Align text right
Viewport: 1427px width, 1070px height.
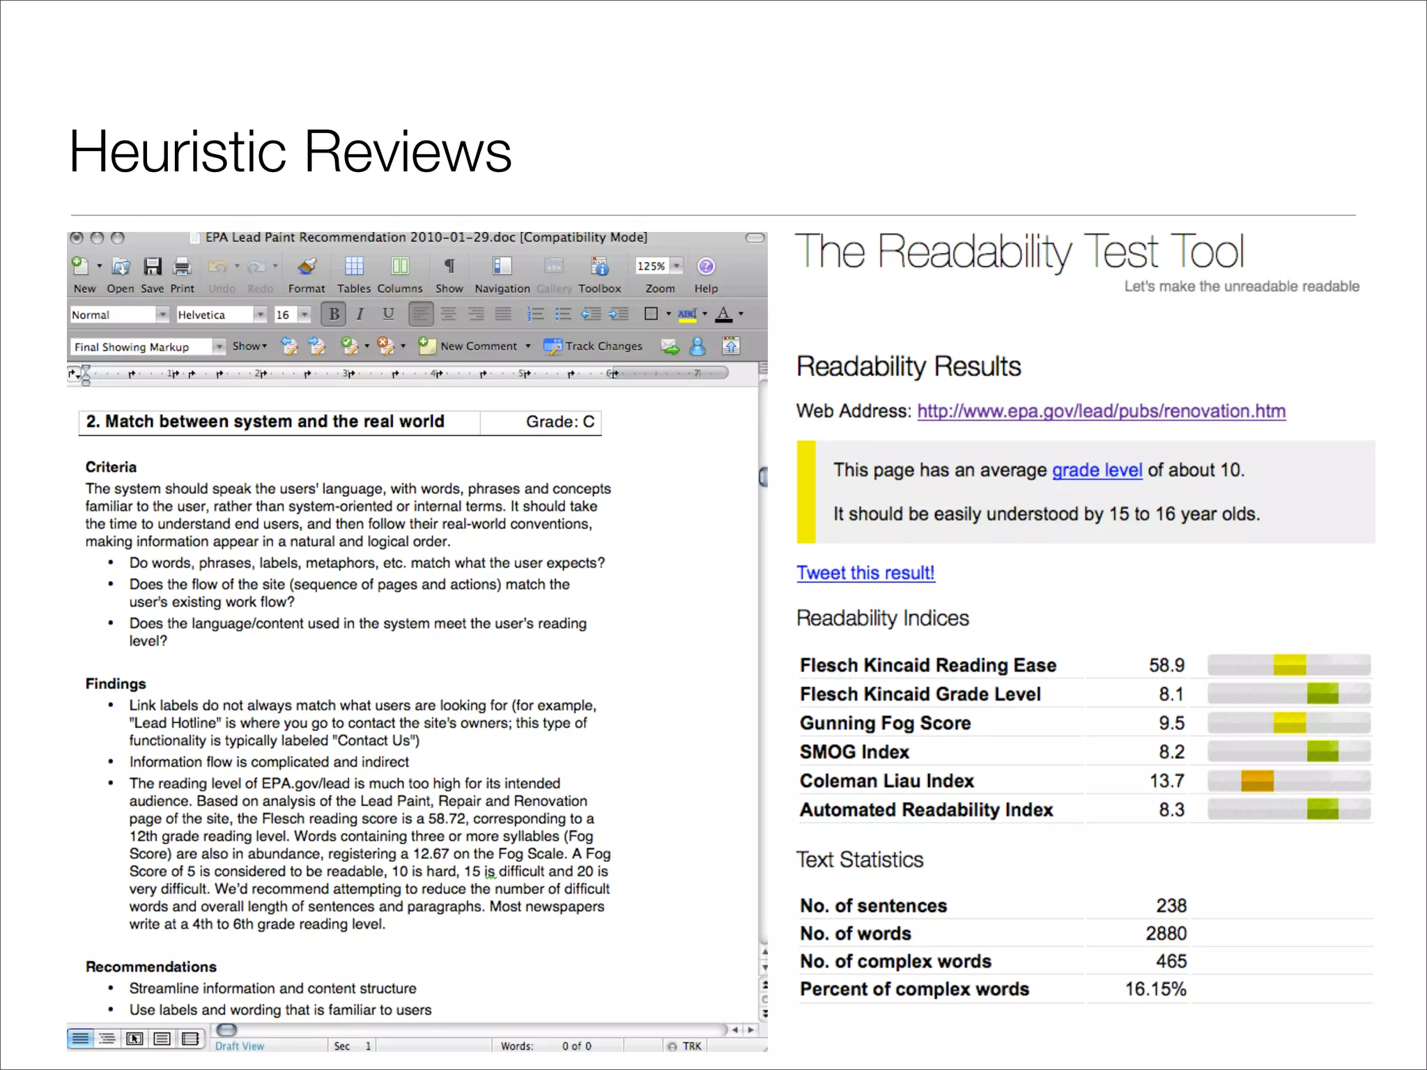[476, 314]
